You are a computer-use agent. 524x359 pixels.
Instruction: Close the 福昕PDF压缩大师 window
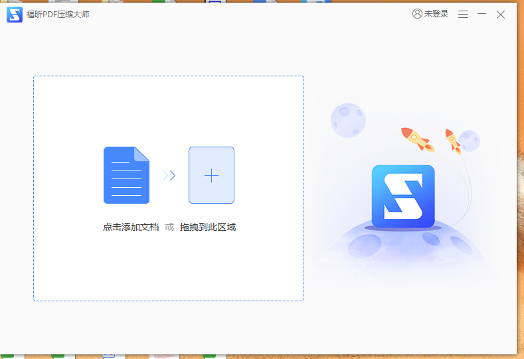pyautogui.click(x=500, y=15)
